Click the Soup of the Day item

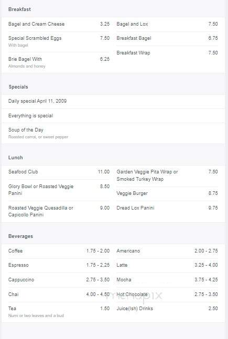(x=113, y=133)
